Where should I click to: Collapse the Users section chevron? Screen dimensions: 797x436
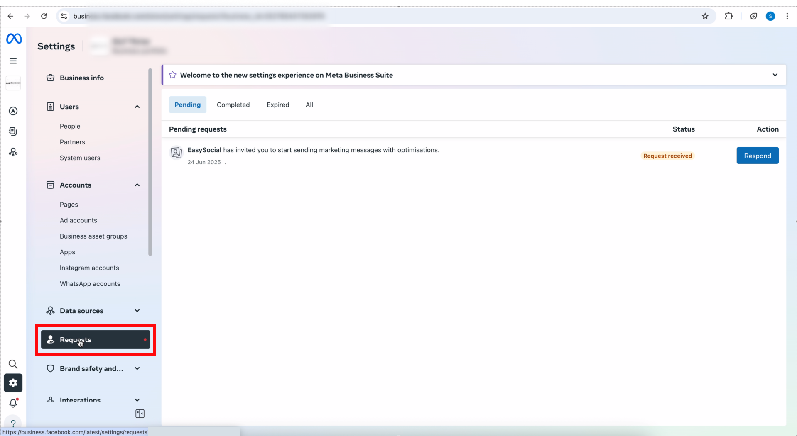[x=137, y=107]
